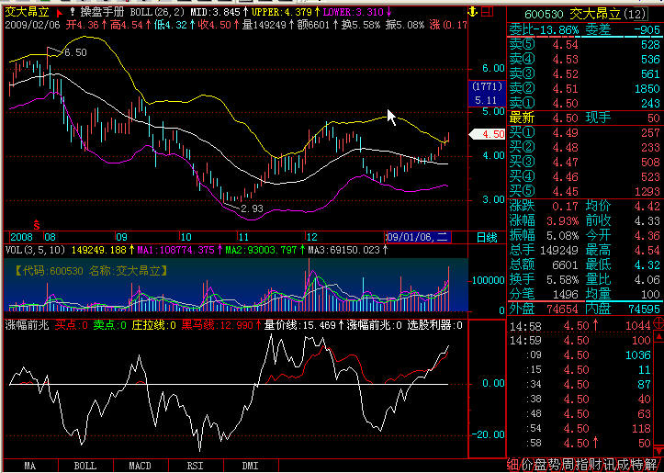This screenshot has height=473, width=664.
Task: Click the 【代码:600530 名称:交大昂立】 label in the volume pane
Action: tap(90, 271)
